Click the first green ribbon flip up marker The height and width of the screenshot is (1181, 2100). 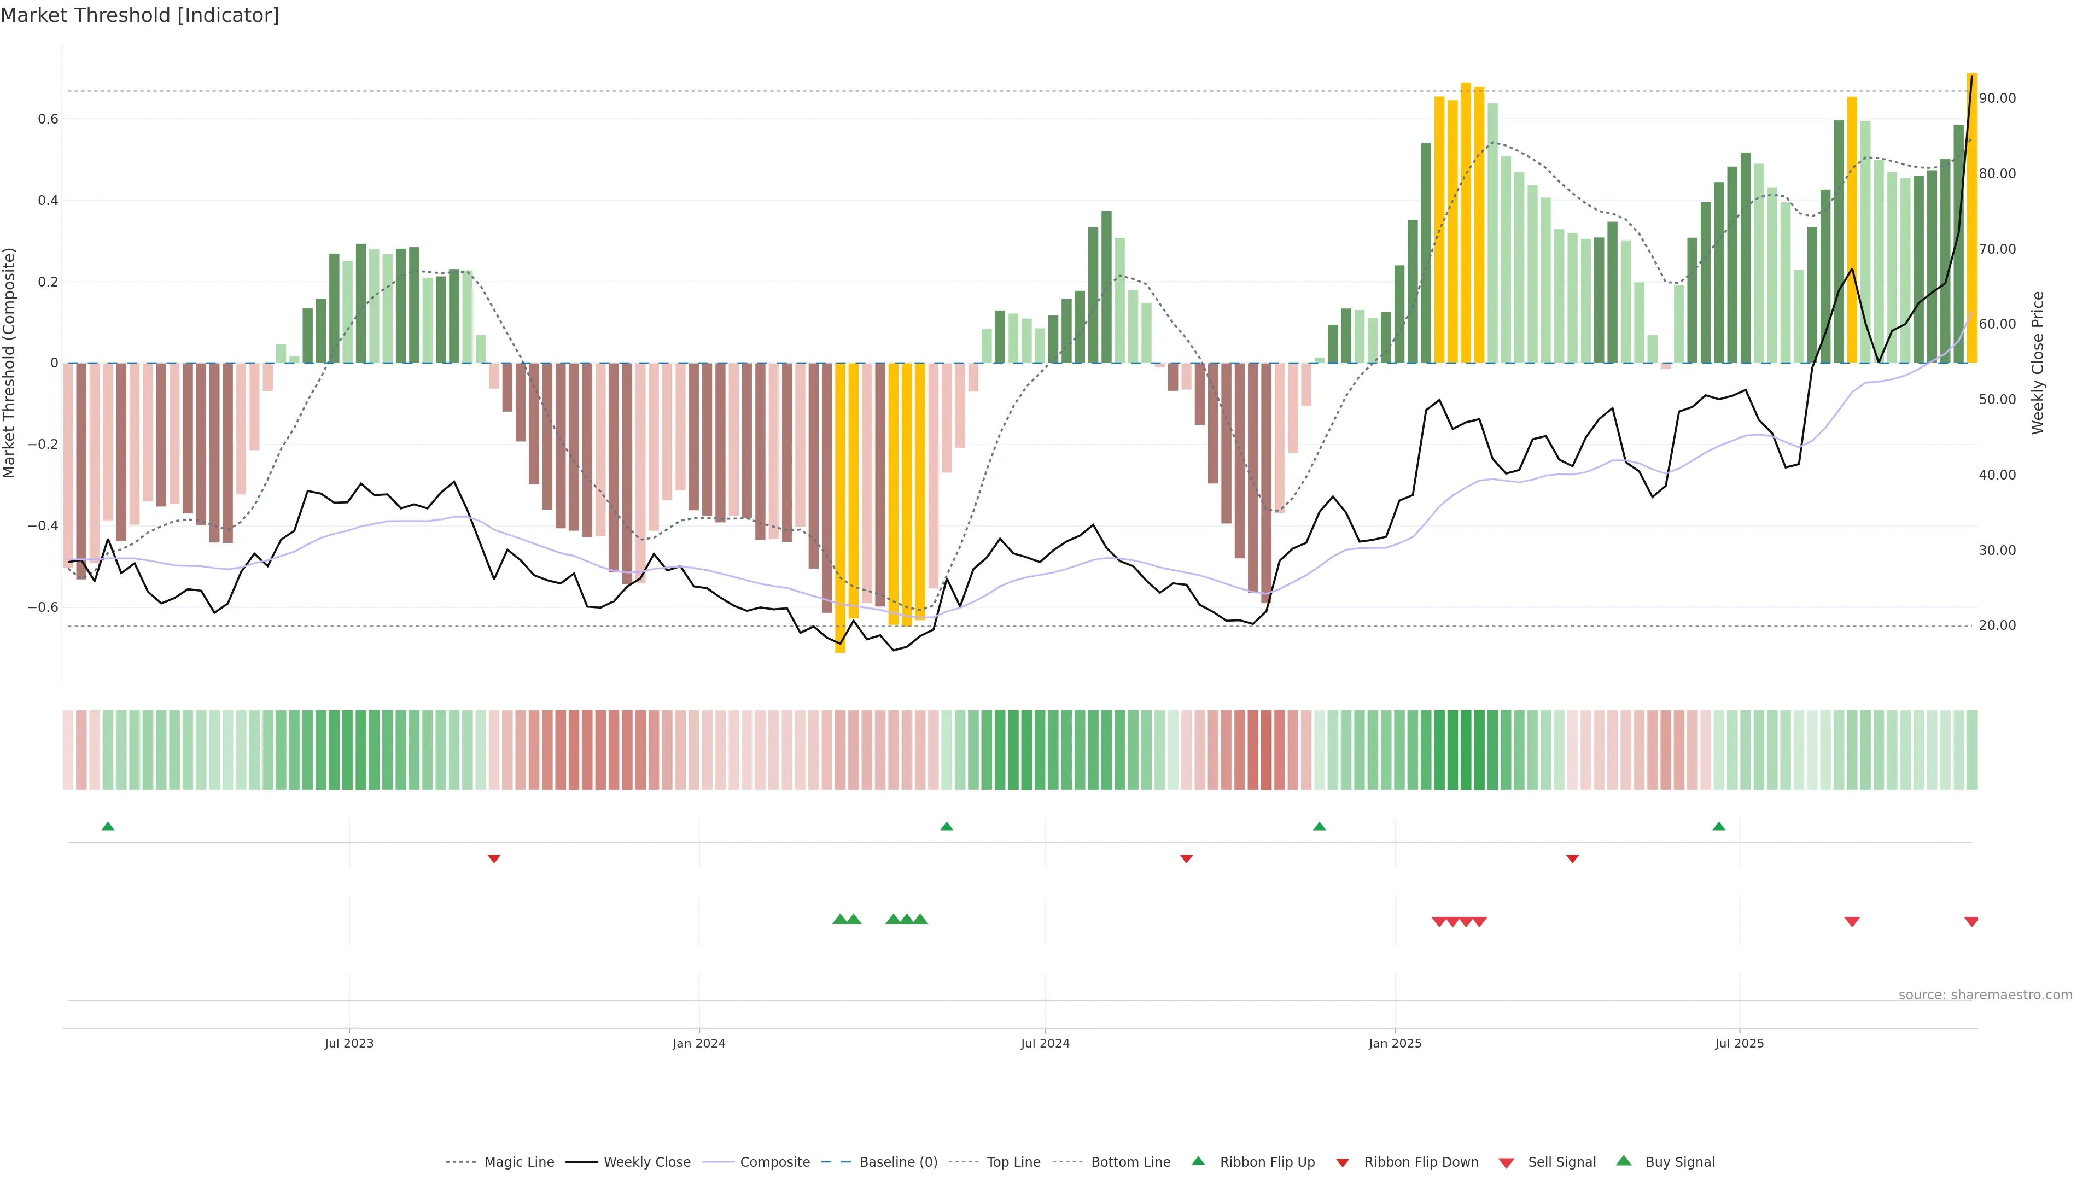tap(108, 827)
